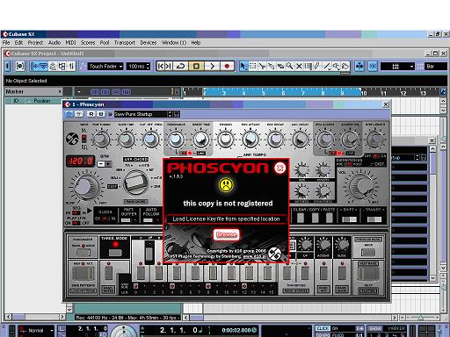Click the constrain delay compensation button
The width and height of the screenshot is (450, 337).
19,67
